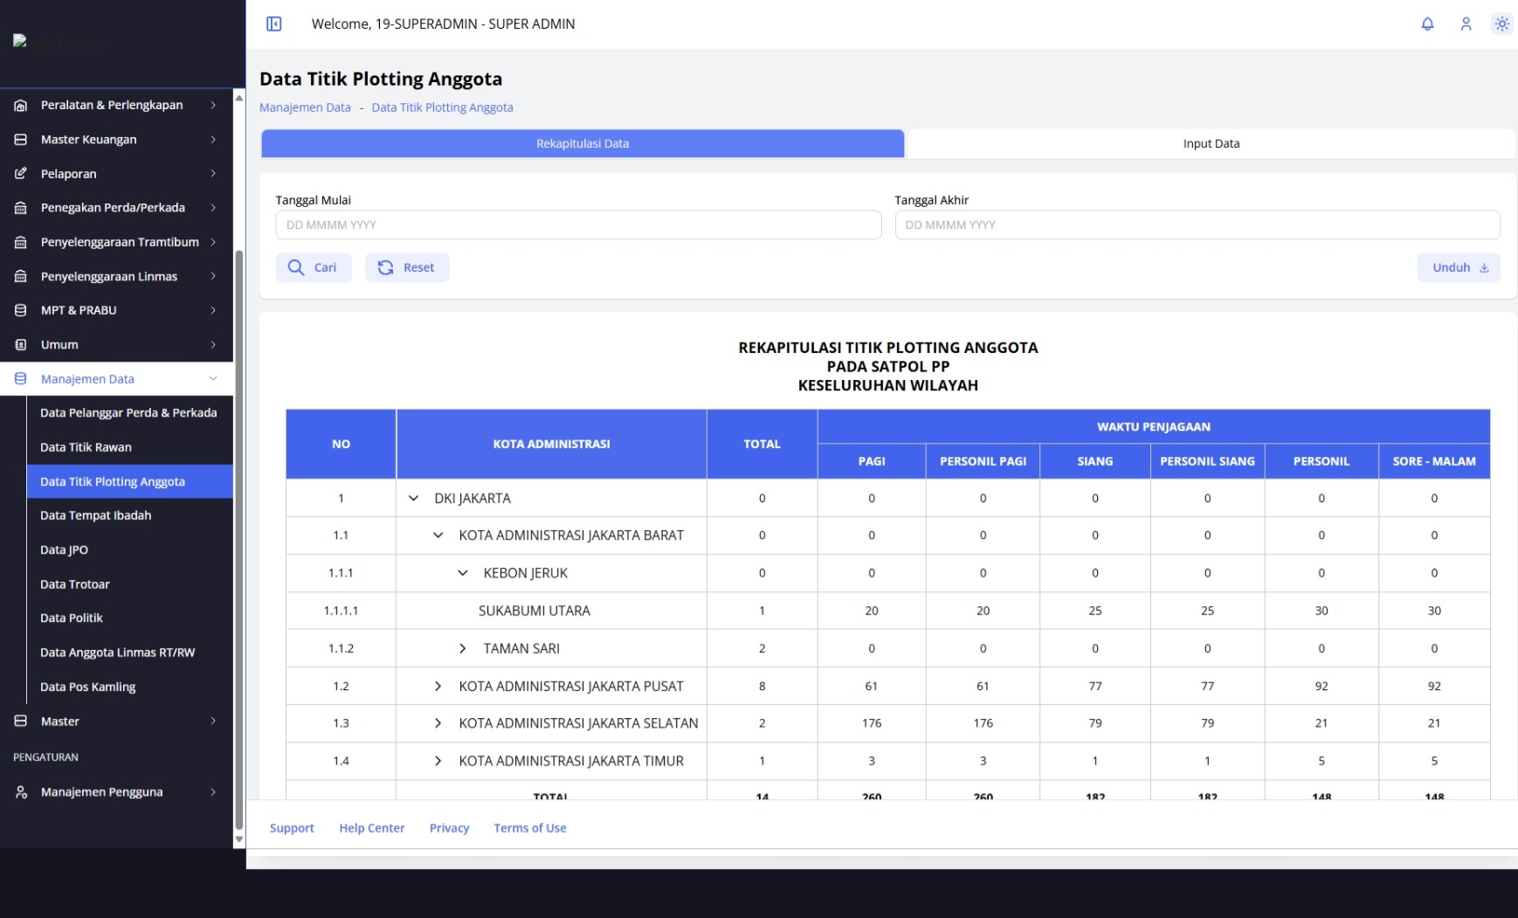Click the Peralatan & Perlengkapan sidebar icon
The height and width of the screenshot is (918, 1518).
point(21,105)
